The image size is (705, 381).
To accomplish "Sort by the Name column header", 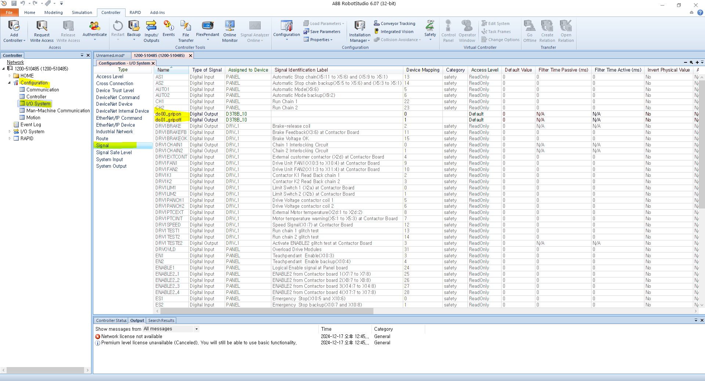I will [x=171, y=70].
